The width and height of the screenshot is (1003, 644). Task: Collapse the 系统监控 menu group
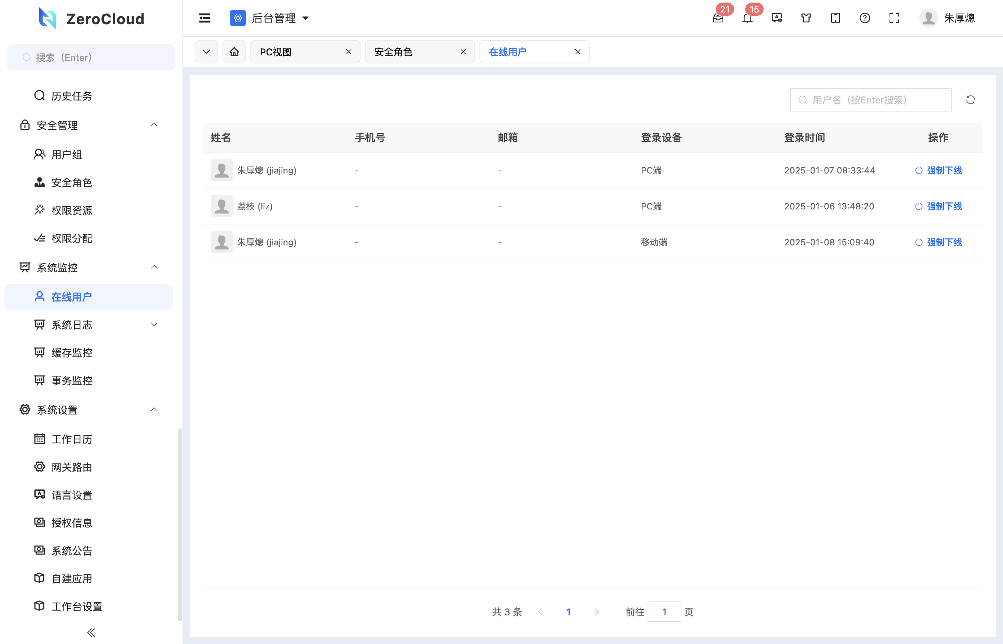click(x=153, y=267)
